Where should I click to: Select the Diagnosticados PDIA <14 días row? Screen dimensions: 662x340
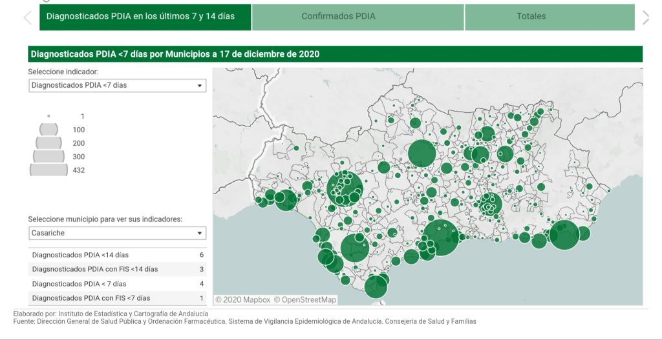coord(117,255)
